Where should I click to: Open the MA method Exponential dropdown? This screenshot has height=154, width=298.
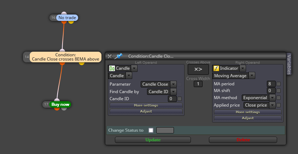click(x=272, y=98)
